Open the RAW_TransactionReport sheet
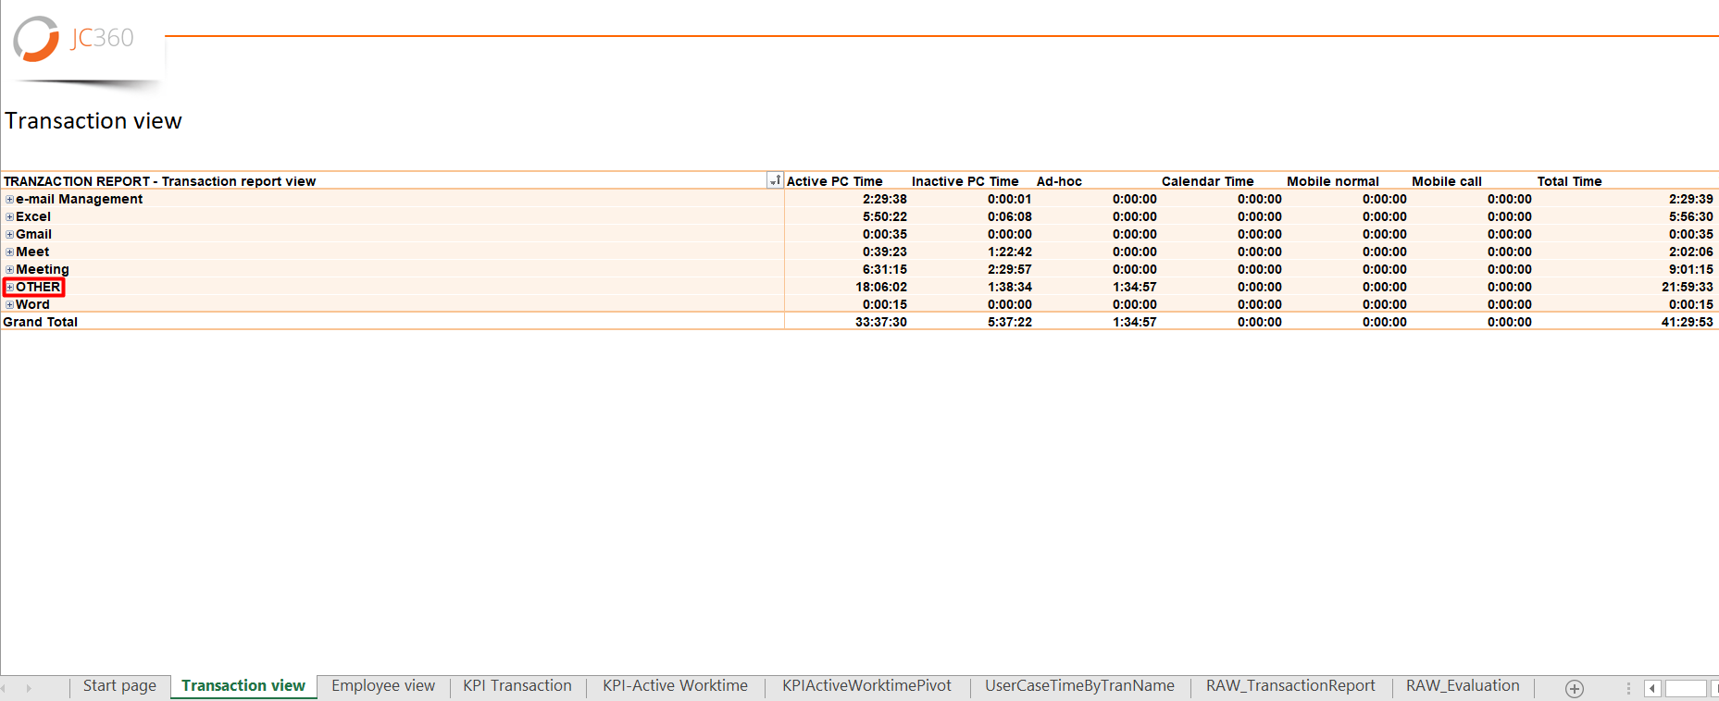This screenshot has width=1719, height=701. tap(1289, 686)
